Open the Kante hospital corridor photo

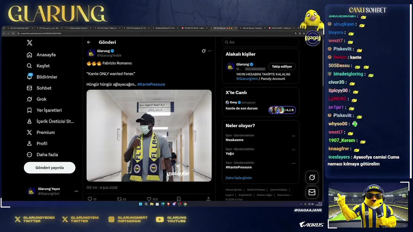[x=149, y=135]
